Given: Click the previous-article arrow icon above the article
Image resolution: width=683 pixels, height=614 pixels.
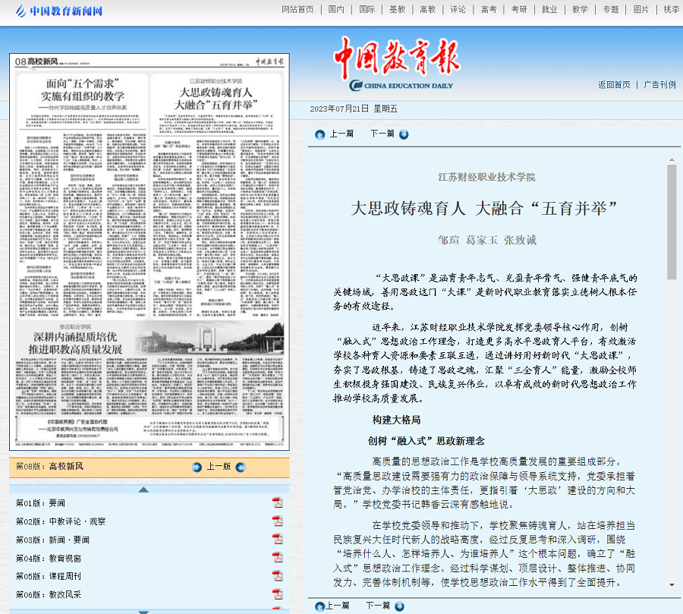Looking at the screenshot, I should (x=319, y=134).
